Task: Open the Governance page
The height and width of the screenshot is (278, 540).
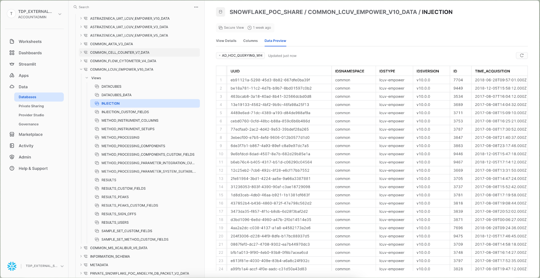Action: [29, 124]
